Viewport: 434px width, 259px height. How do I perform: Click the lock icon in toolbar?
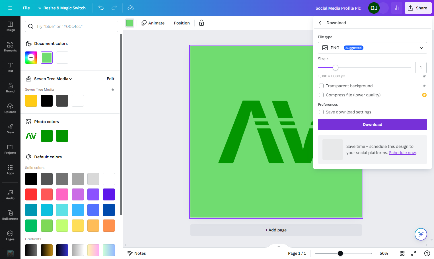201,23
